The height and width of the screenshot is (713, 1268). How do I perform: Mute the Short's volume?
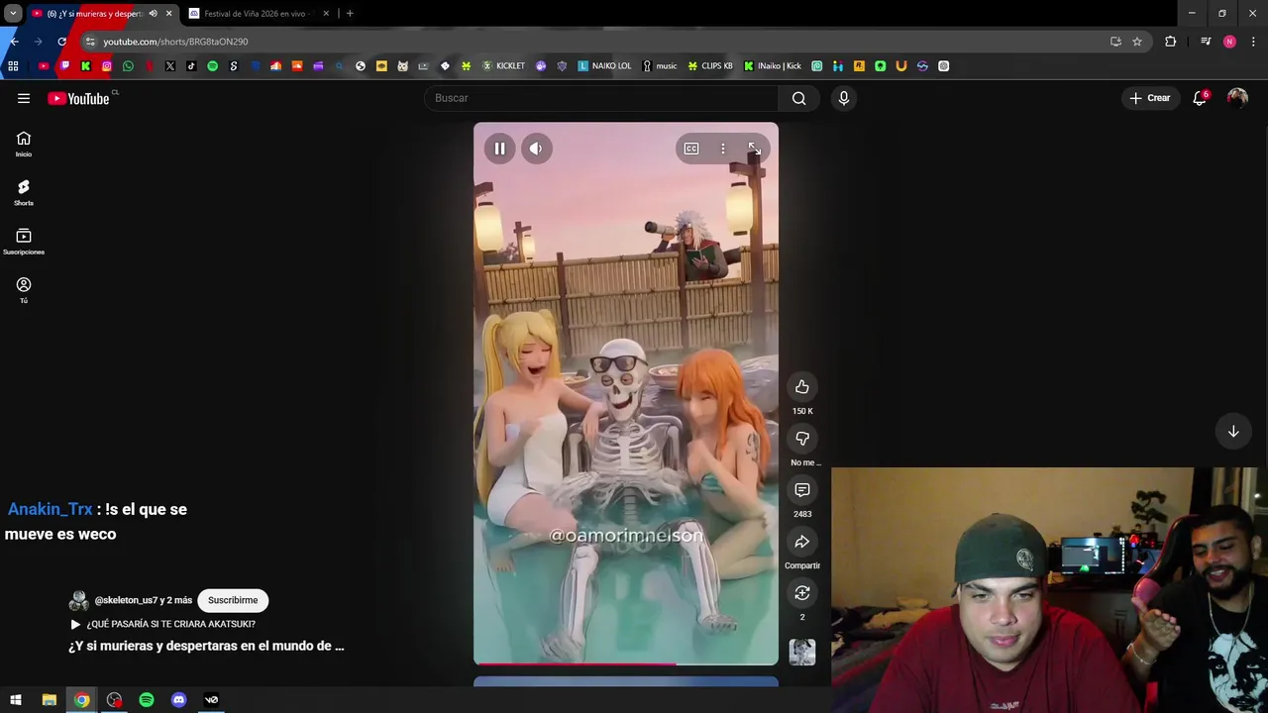[536, 149]
